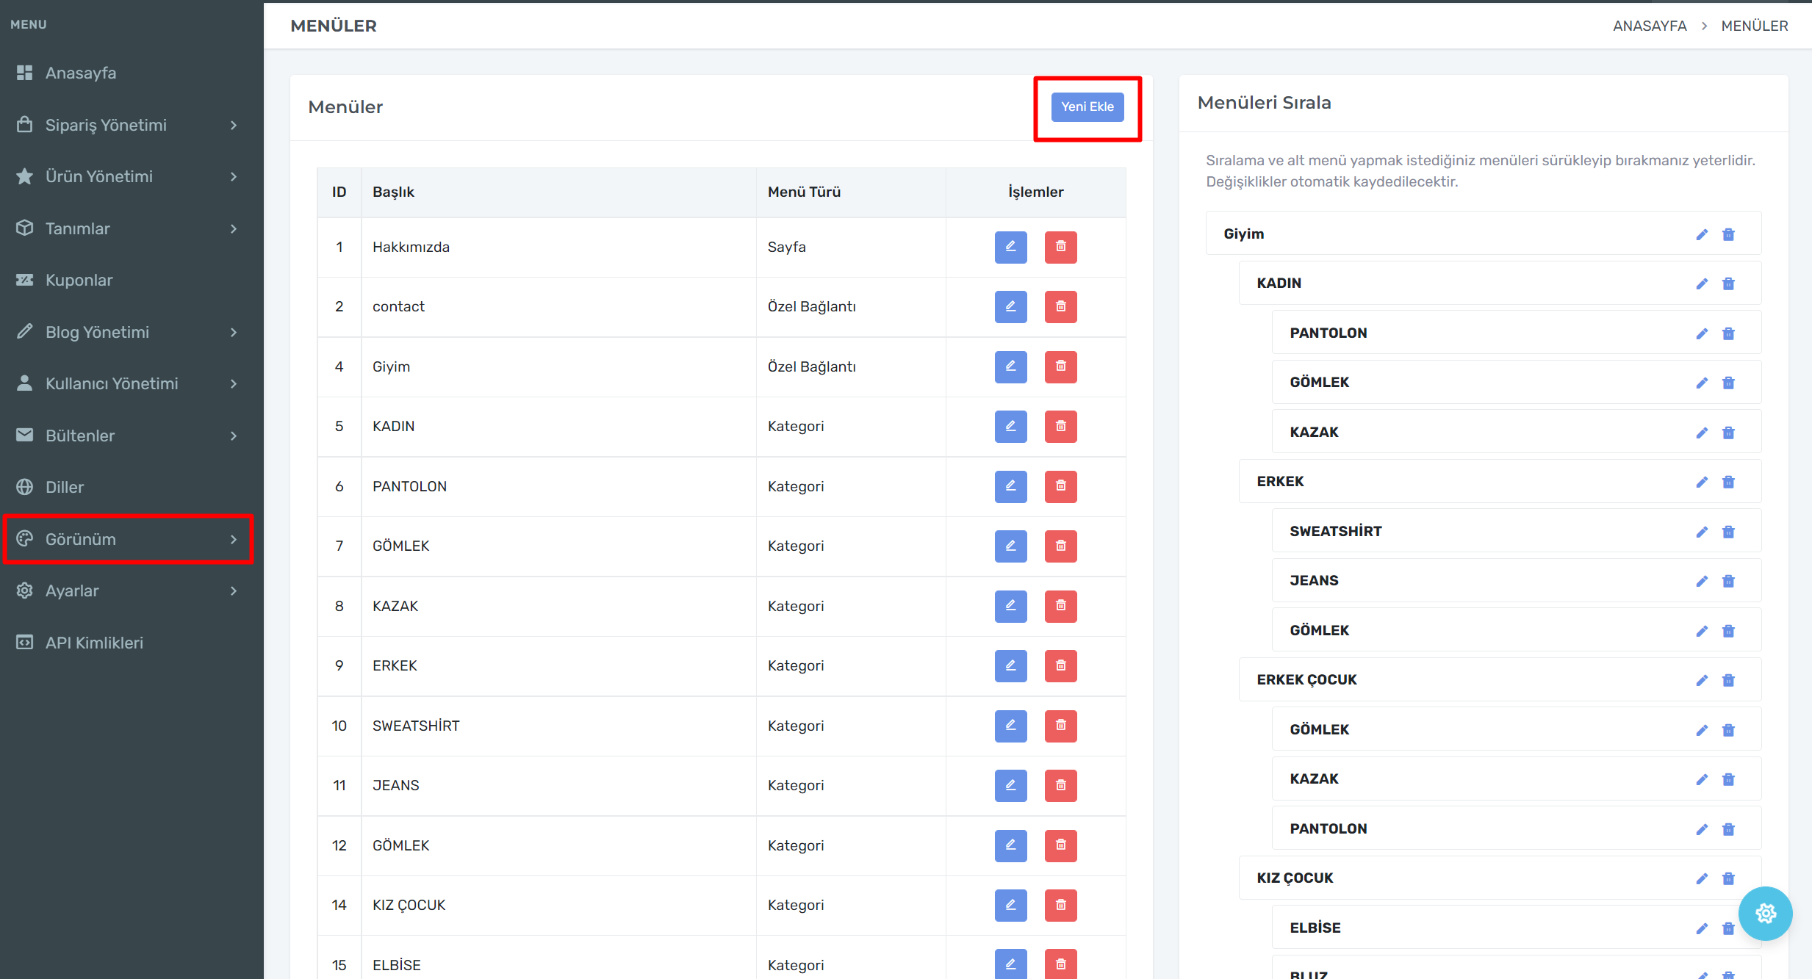Click the ANASAYFA breadcrumb link
The image size is (1812, 979).
(1649, 26)
